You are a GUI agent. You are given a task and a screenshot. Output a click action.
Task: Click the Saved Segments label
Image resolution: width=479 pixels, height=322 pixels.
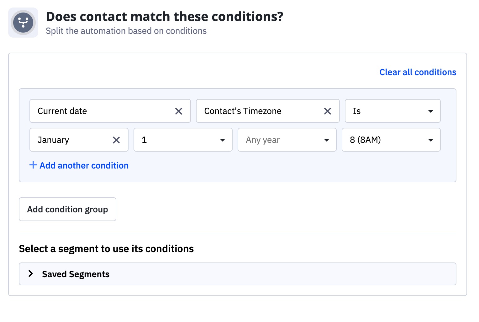pos(76,274)
